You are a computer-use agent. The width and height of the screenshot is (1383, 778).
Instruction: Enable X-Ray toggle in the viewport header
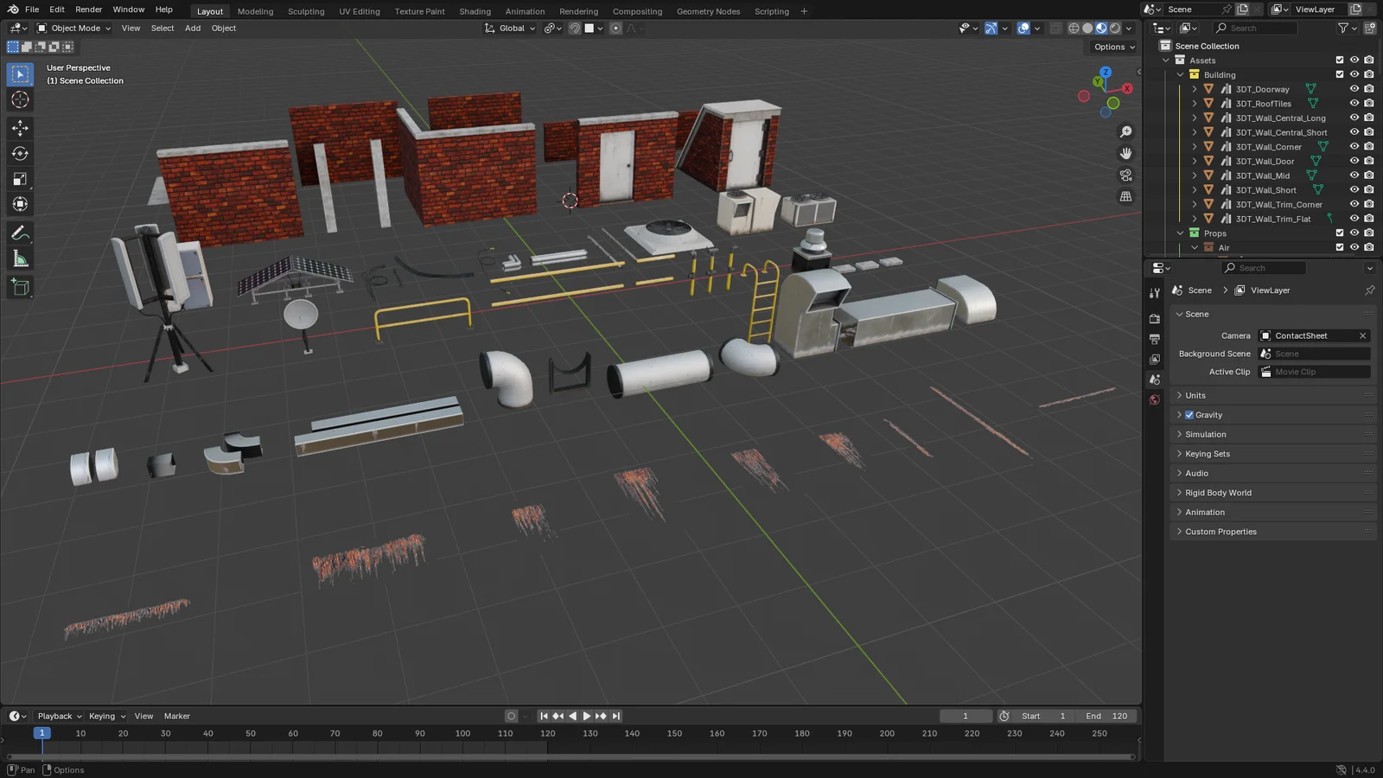(x=1055, y=28)
